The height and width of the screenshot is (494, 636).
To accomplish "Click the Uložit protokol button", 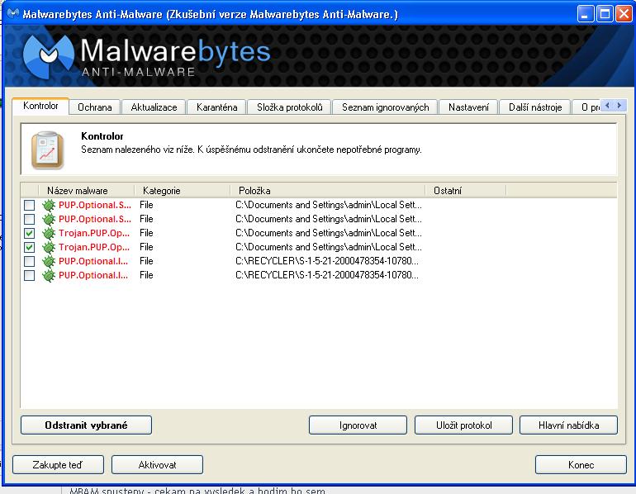I will [x=463, y=425].
